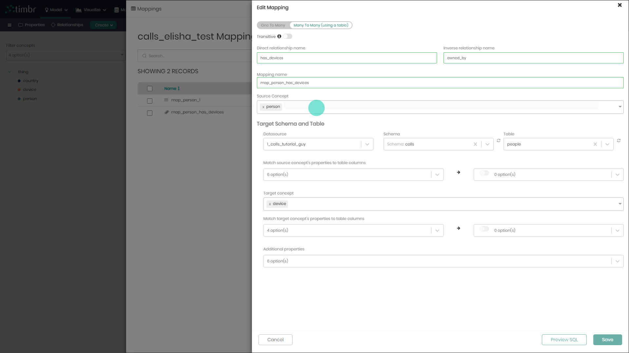Select the person concept in tree
This screenshot has height=353, width=629.
[x=30, y=99]
